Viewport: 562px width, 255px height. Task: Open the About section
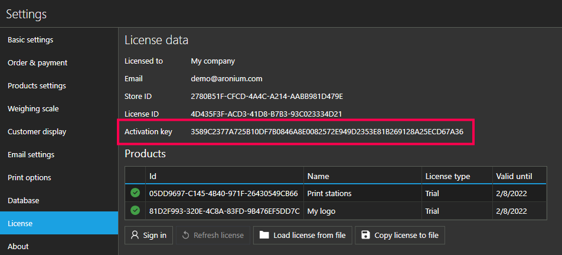18,246
